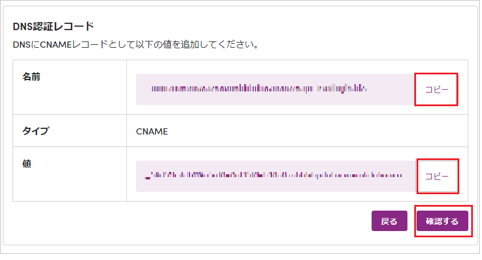Click the 値 row label

27,163
